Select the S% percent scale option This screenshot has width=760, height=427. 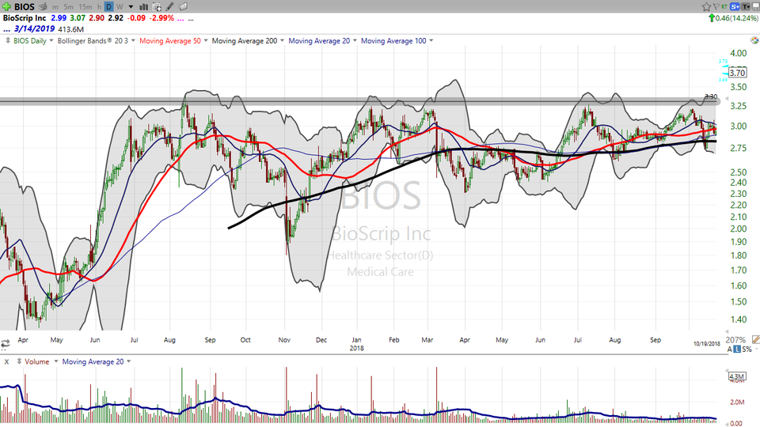[747, 349]
